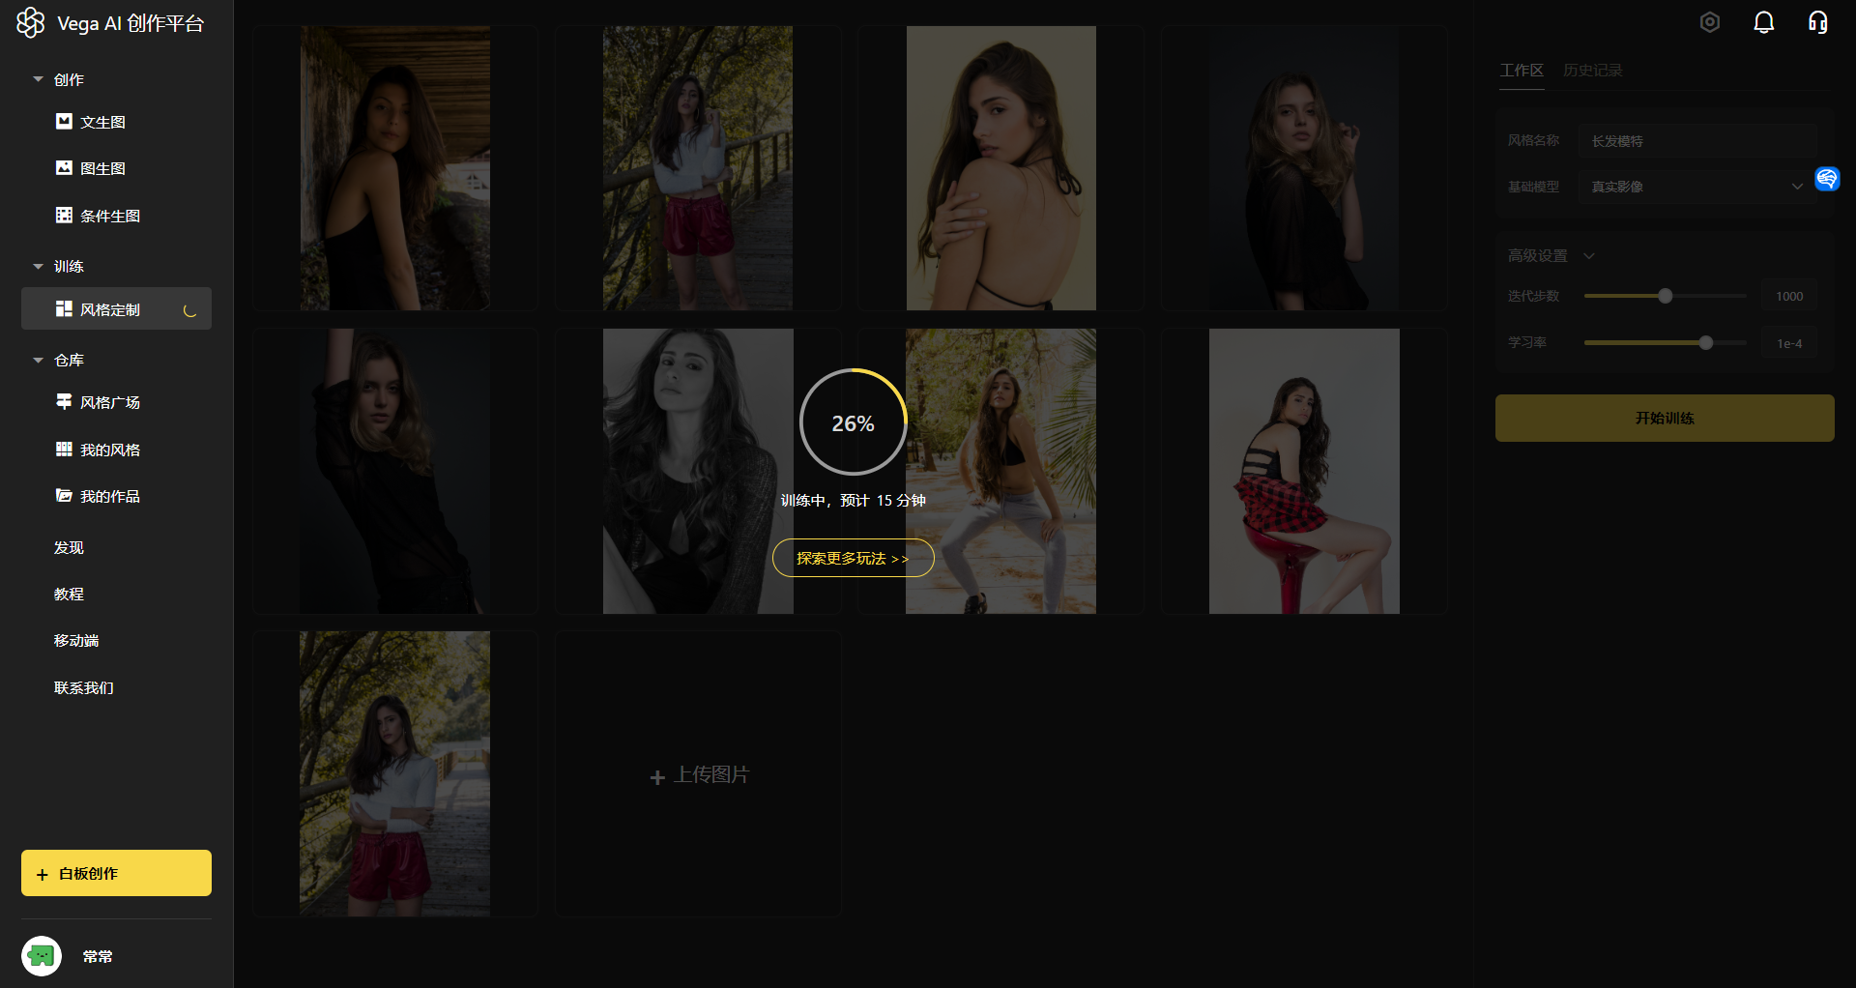Screen dimensions: 1856x988
Task: Switch to the 历史记录 tab
Action: click(x=1592, y=71)
